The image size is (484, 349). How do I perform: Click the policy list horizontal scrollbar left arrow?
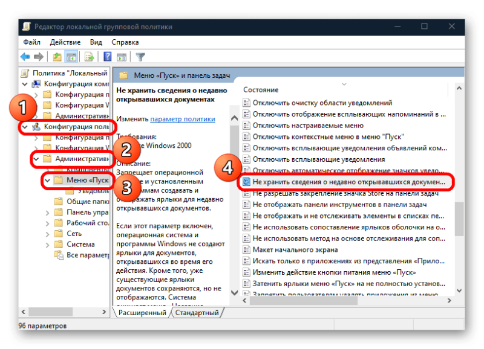pyautogui.click(x=245, y=301)
